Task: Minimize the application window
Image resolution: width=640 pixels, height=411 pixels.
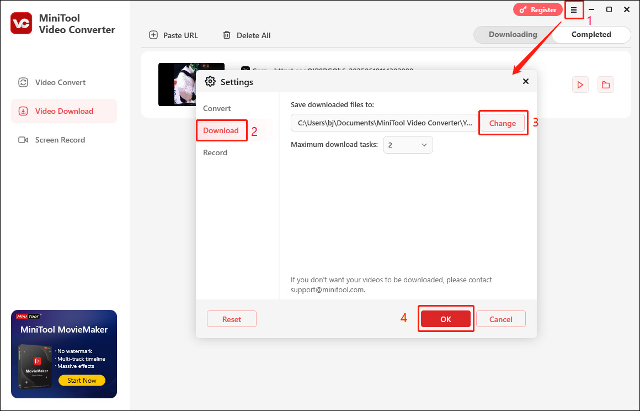Action: point(591,9)
